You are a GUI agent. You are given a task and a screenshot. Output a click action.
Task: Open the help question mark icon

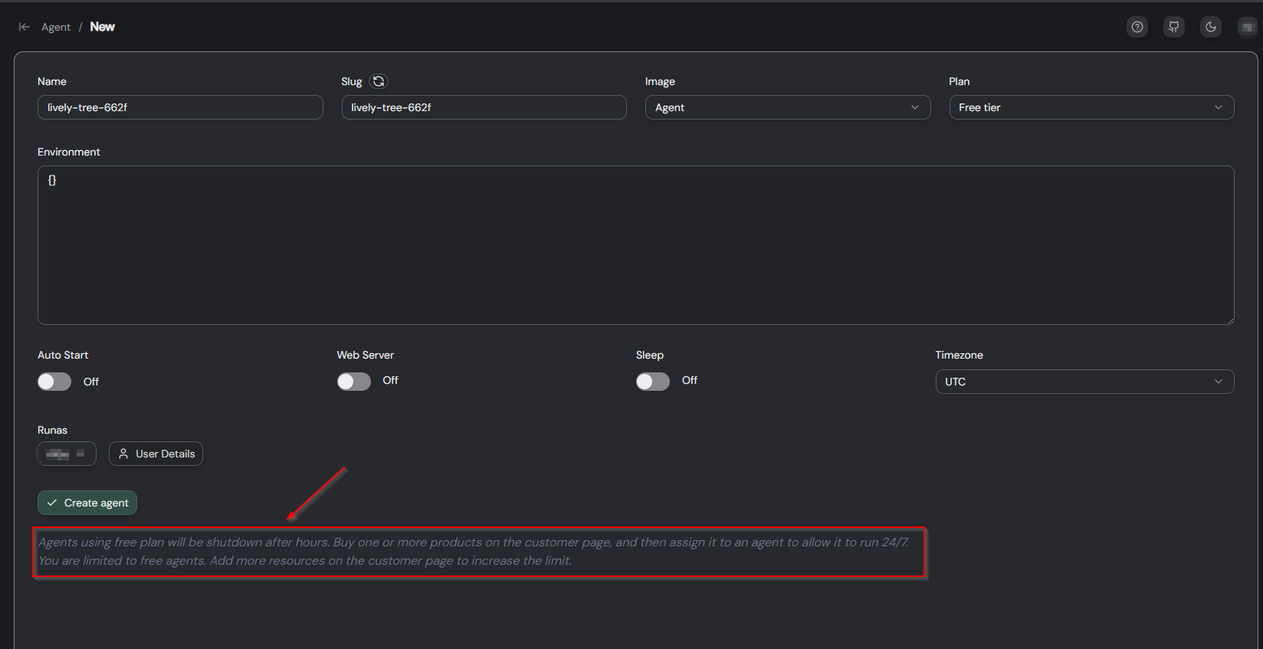1137,27
